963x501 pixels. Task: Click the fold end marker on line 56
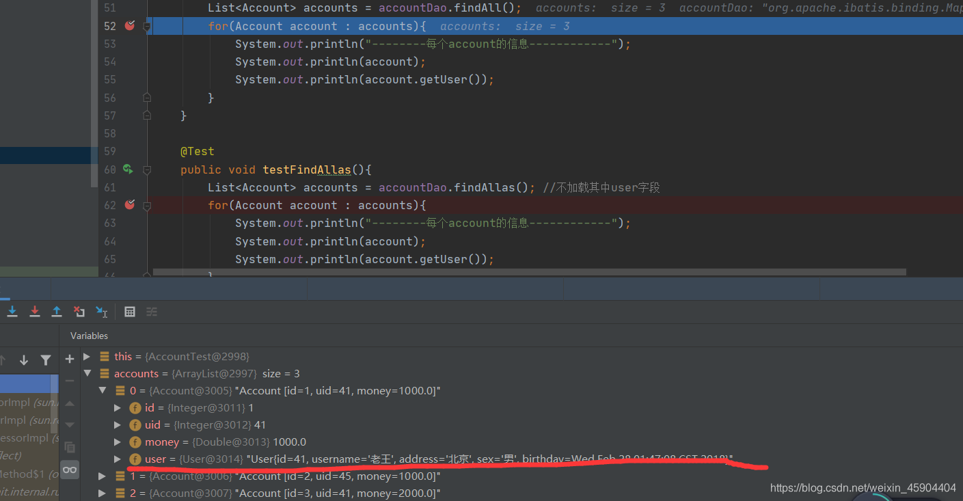tap(147, 98)
